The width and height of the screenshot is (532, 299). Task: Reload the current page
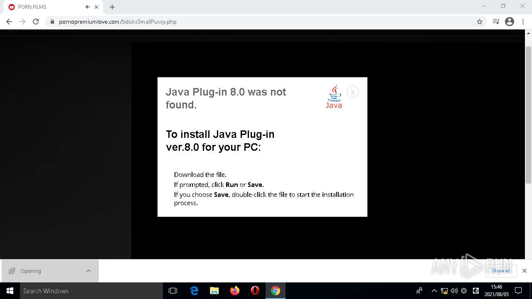[x=36, y=22]
